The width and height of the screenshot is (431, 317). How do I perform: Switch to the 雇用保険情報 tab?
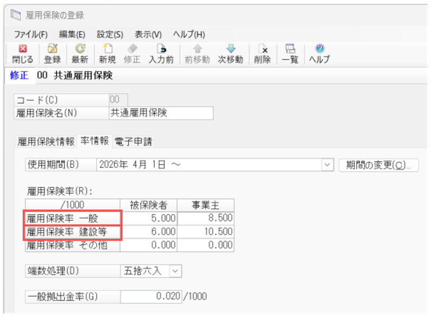coord(46,141)
